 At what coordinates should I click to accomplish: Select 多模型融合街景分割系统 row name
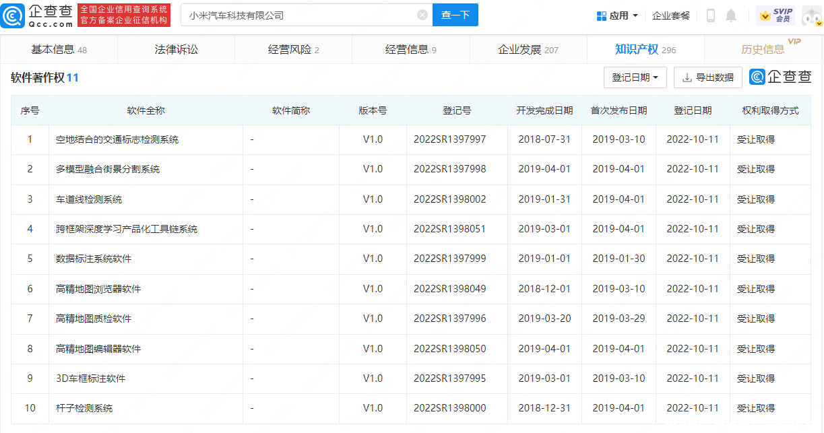coord(108,170)
